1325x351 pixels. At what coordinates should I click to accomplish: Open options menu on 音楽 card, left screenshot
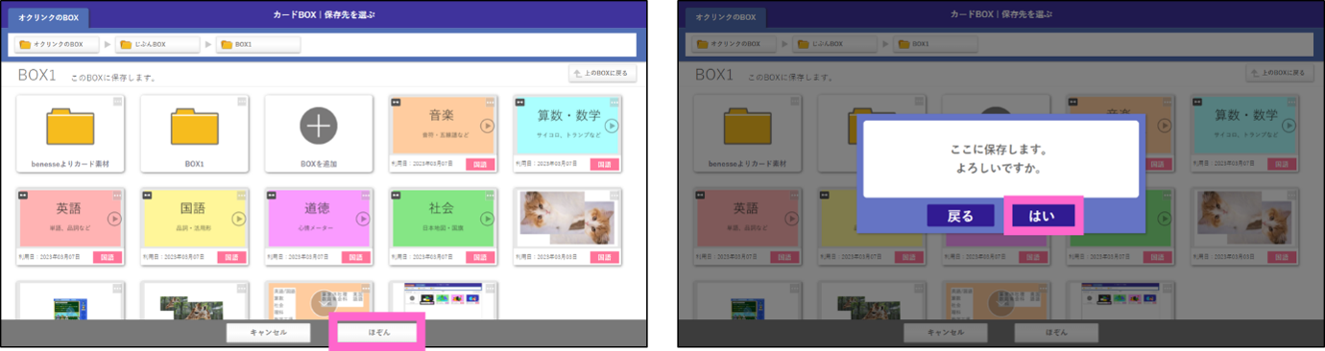coord(491,101)
